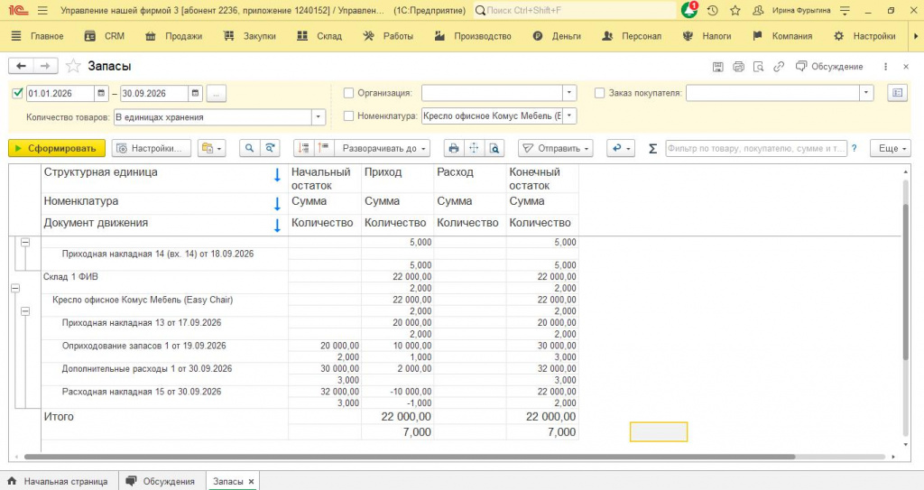The height and width of the screenshot is (490, 924).
Task: Open Еще dropdown menu
Action: pyautogui.click(x=891, y=148)
